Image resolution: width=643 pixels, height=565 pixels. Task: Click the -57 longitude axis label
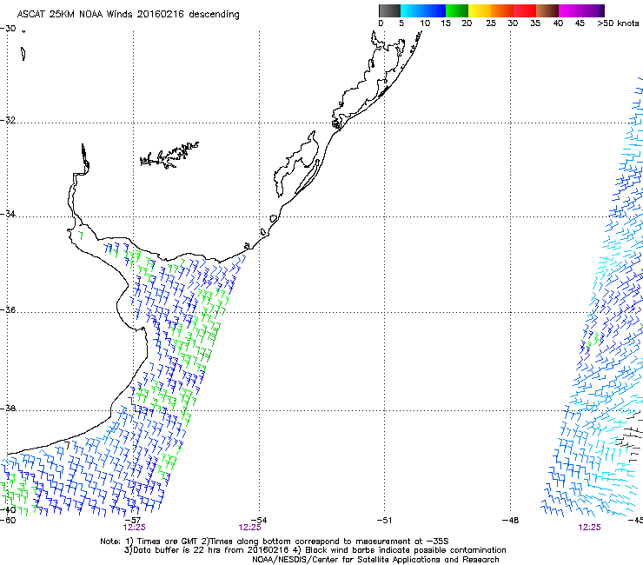point(133,520)
